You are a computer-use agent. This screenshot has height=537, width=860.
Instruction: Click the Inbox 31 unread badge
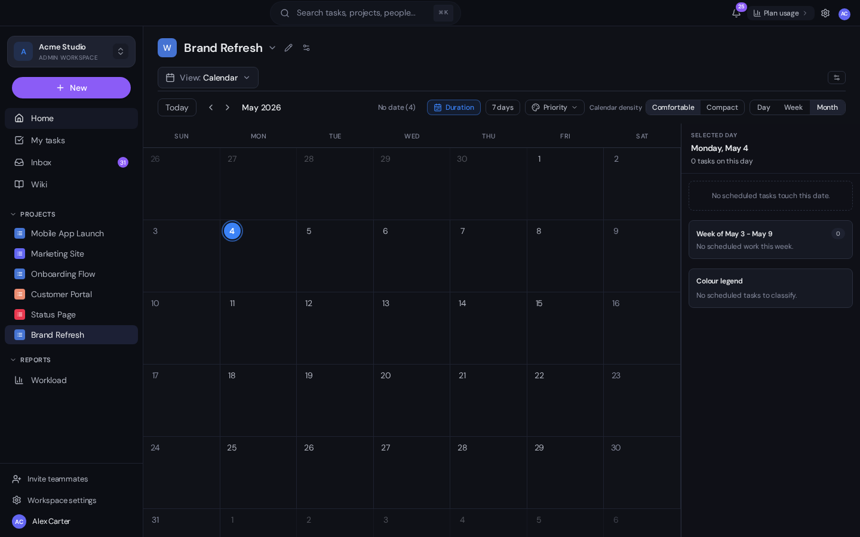tap(123, 162)
